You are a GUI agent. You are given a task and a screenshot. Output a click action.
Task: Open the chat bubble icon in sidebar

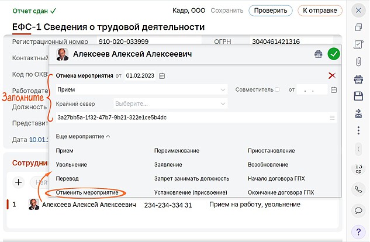click(x=358, y=210)
